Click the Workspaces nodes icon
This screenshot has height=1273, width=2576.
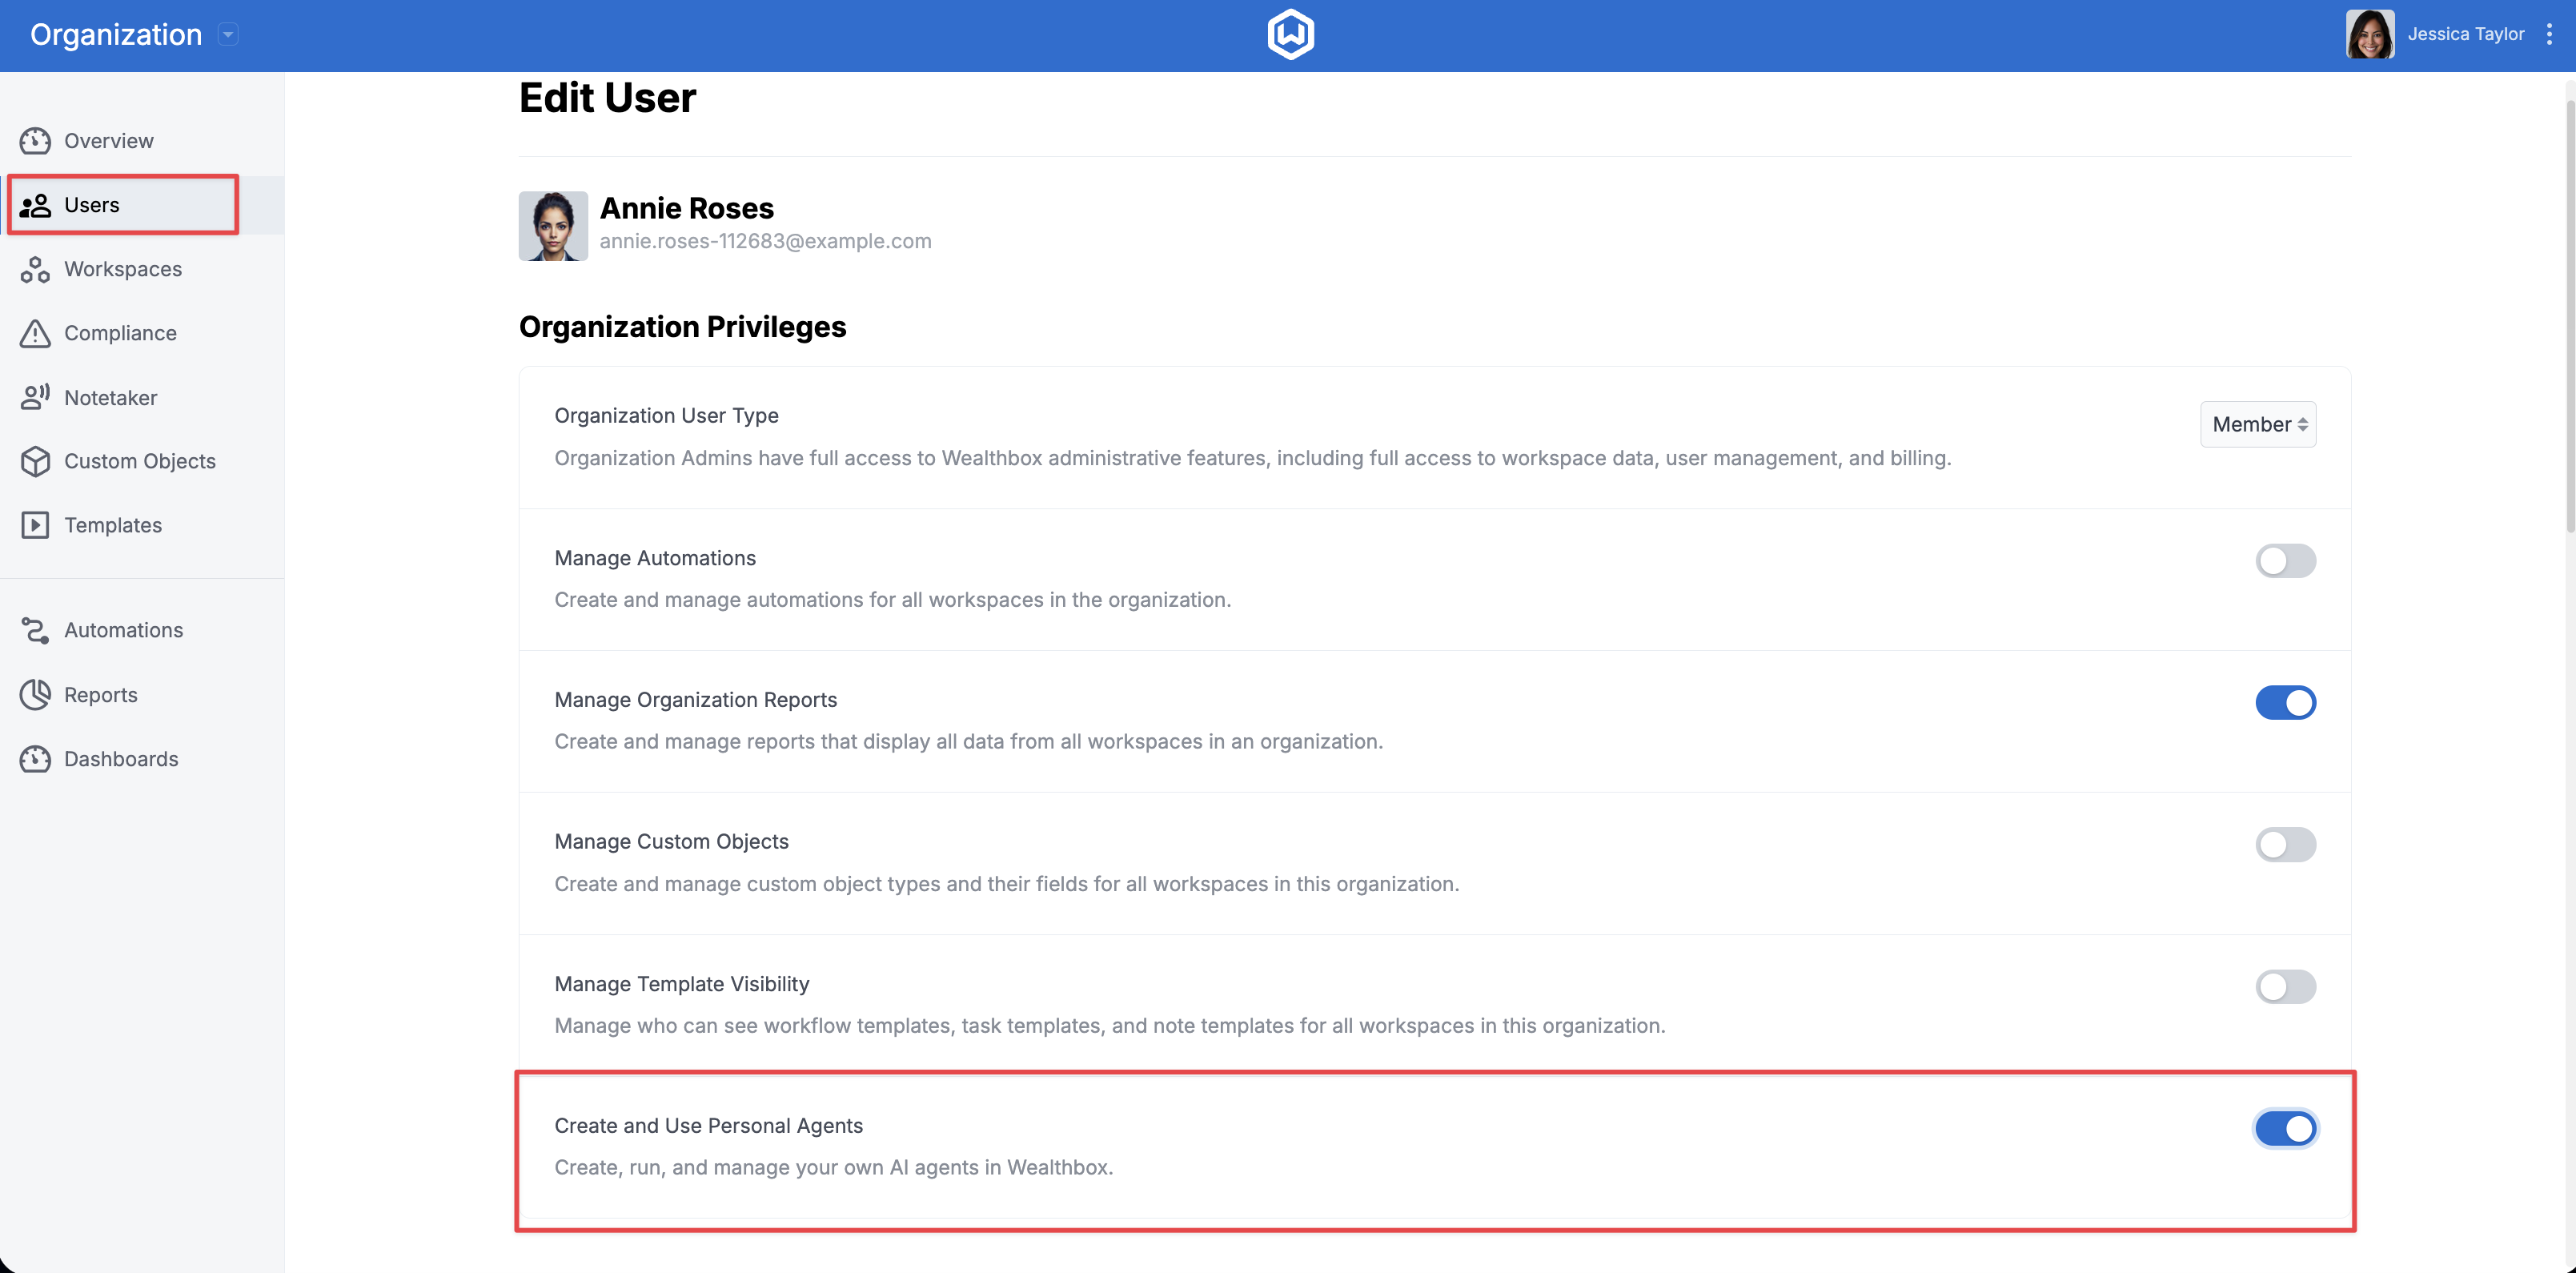pos(35,269)
